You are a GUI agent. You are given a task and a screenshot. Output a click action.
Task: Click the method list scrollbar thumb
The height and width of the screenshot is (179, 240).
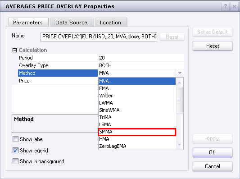point(180,100)
